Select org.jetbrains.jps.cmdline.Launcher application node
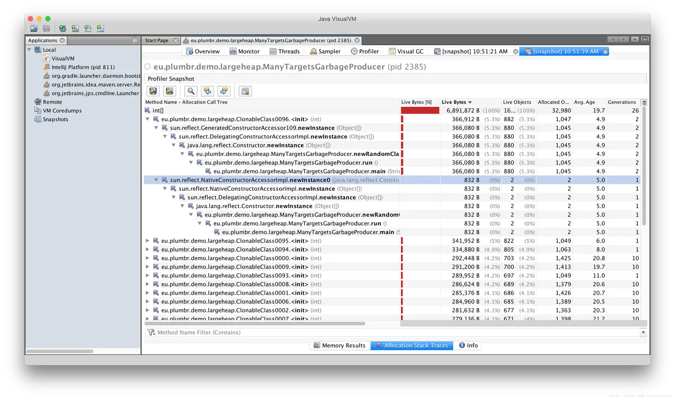 92,93
